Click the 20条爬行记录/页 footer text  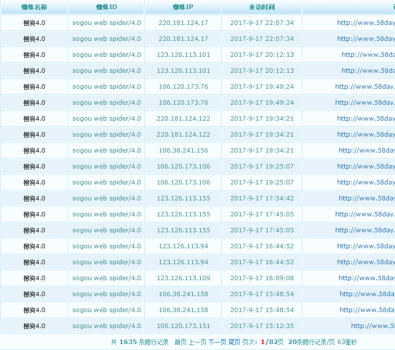(311, 342)
